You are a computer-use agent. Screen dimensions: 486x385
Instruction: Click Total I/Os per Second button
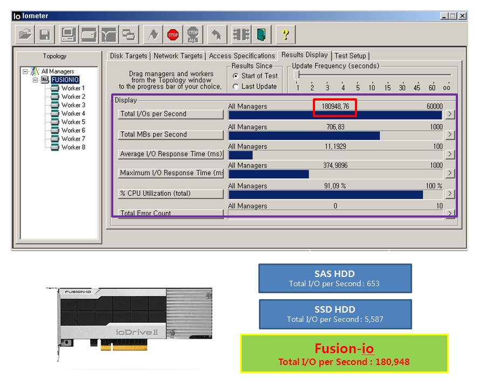pyautogui.click(x=170, y=114)
